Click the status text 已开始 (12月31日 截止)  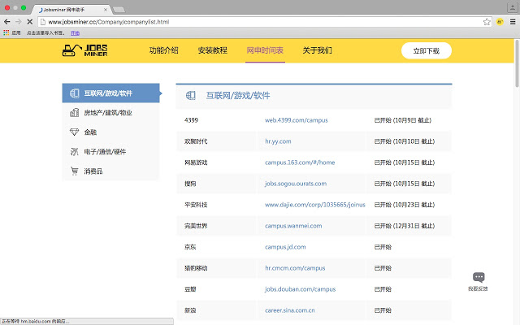pyautogui.click(x=405, y=226)
